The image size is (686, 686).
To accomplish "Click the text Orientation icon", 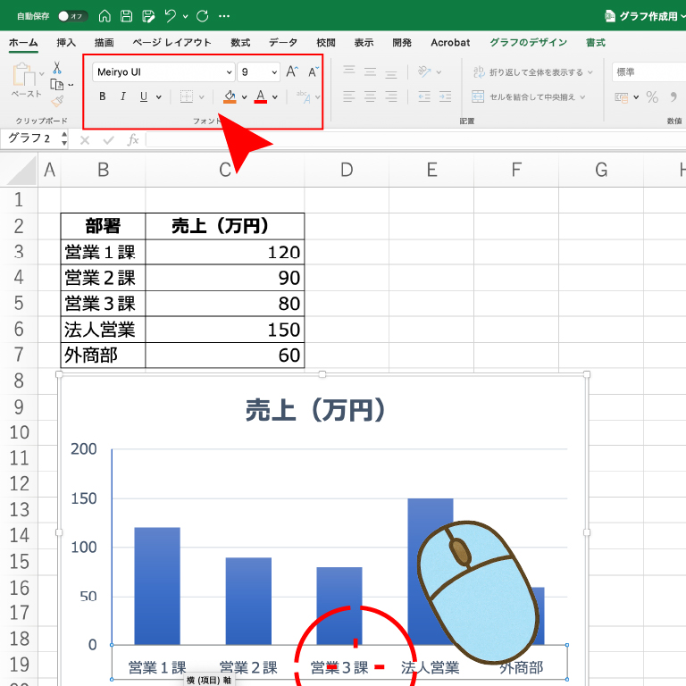I will [x=424, y=71].
